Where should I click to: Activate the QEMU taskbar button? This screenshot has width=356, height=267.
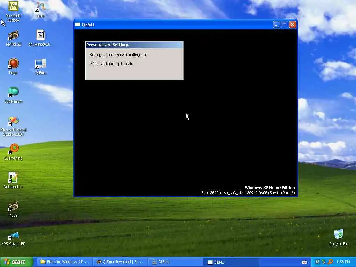pyautogui.click(x=232, y=262)
